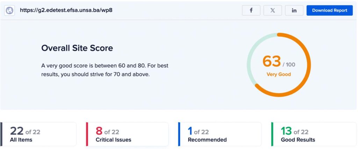Click the score range description paragraph
Screen dimensions: 358x149
coord(105,70)
